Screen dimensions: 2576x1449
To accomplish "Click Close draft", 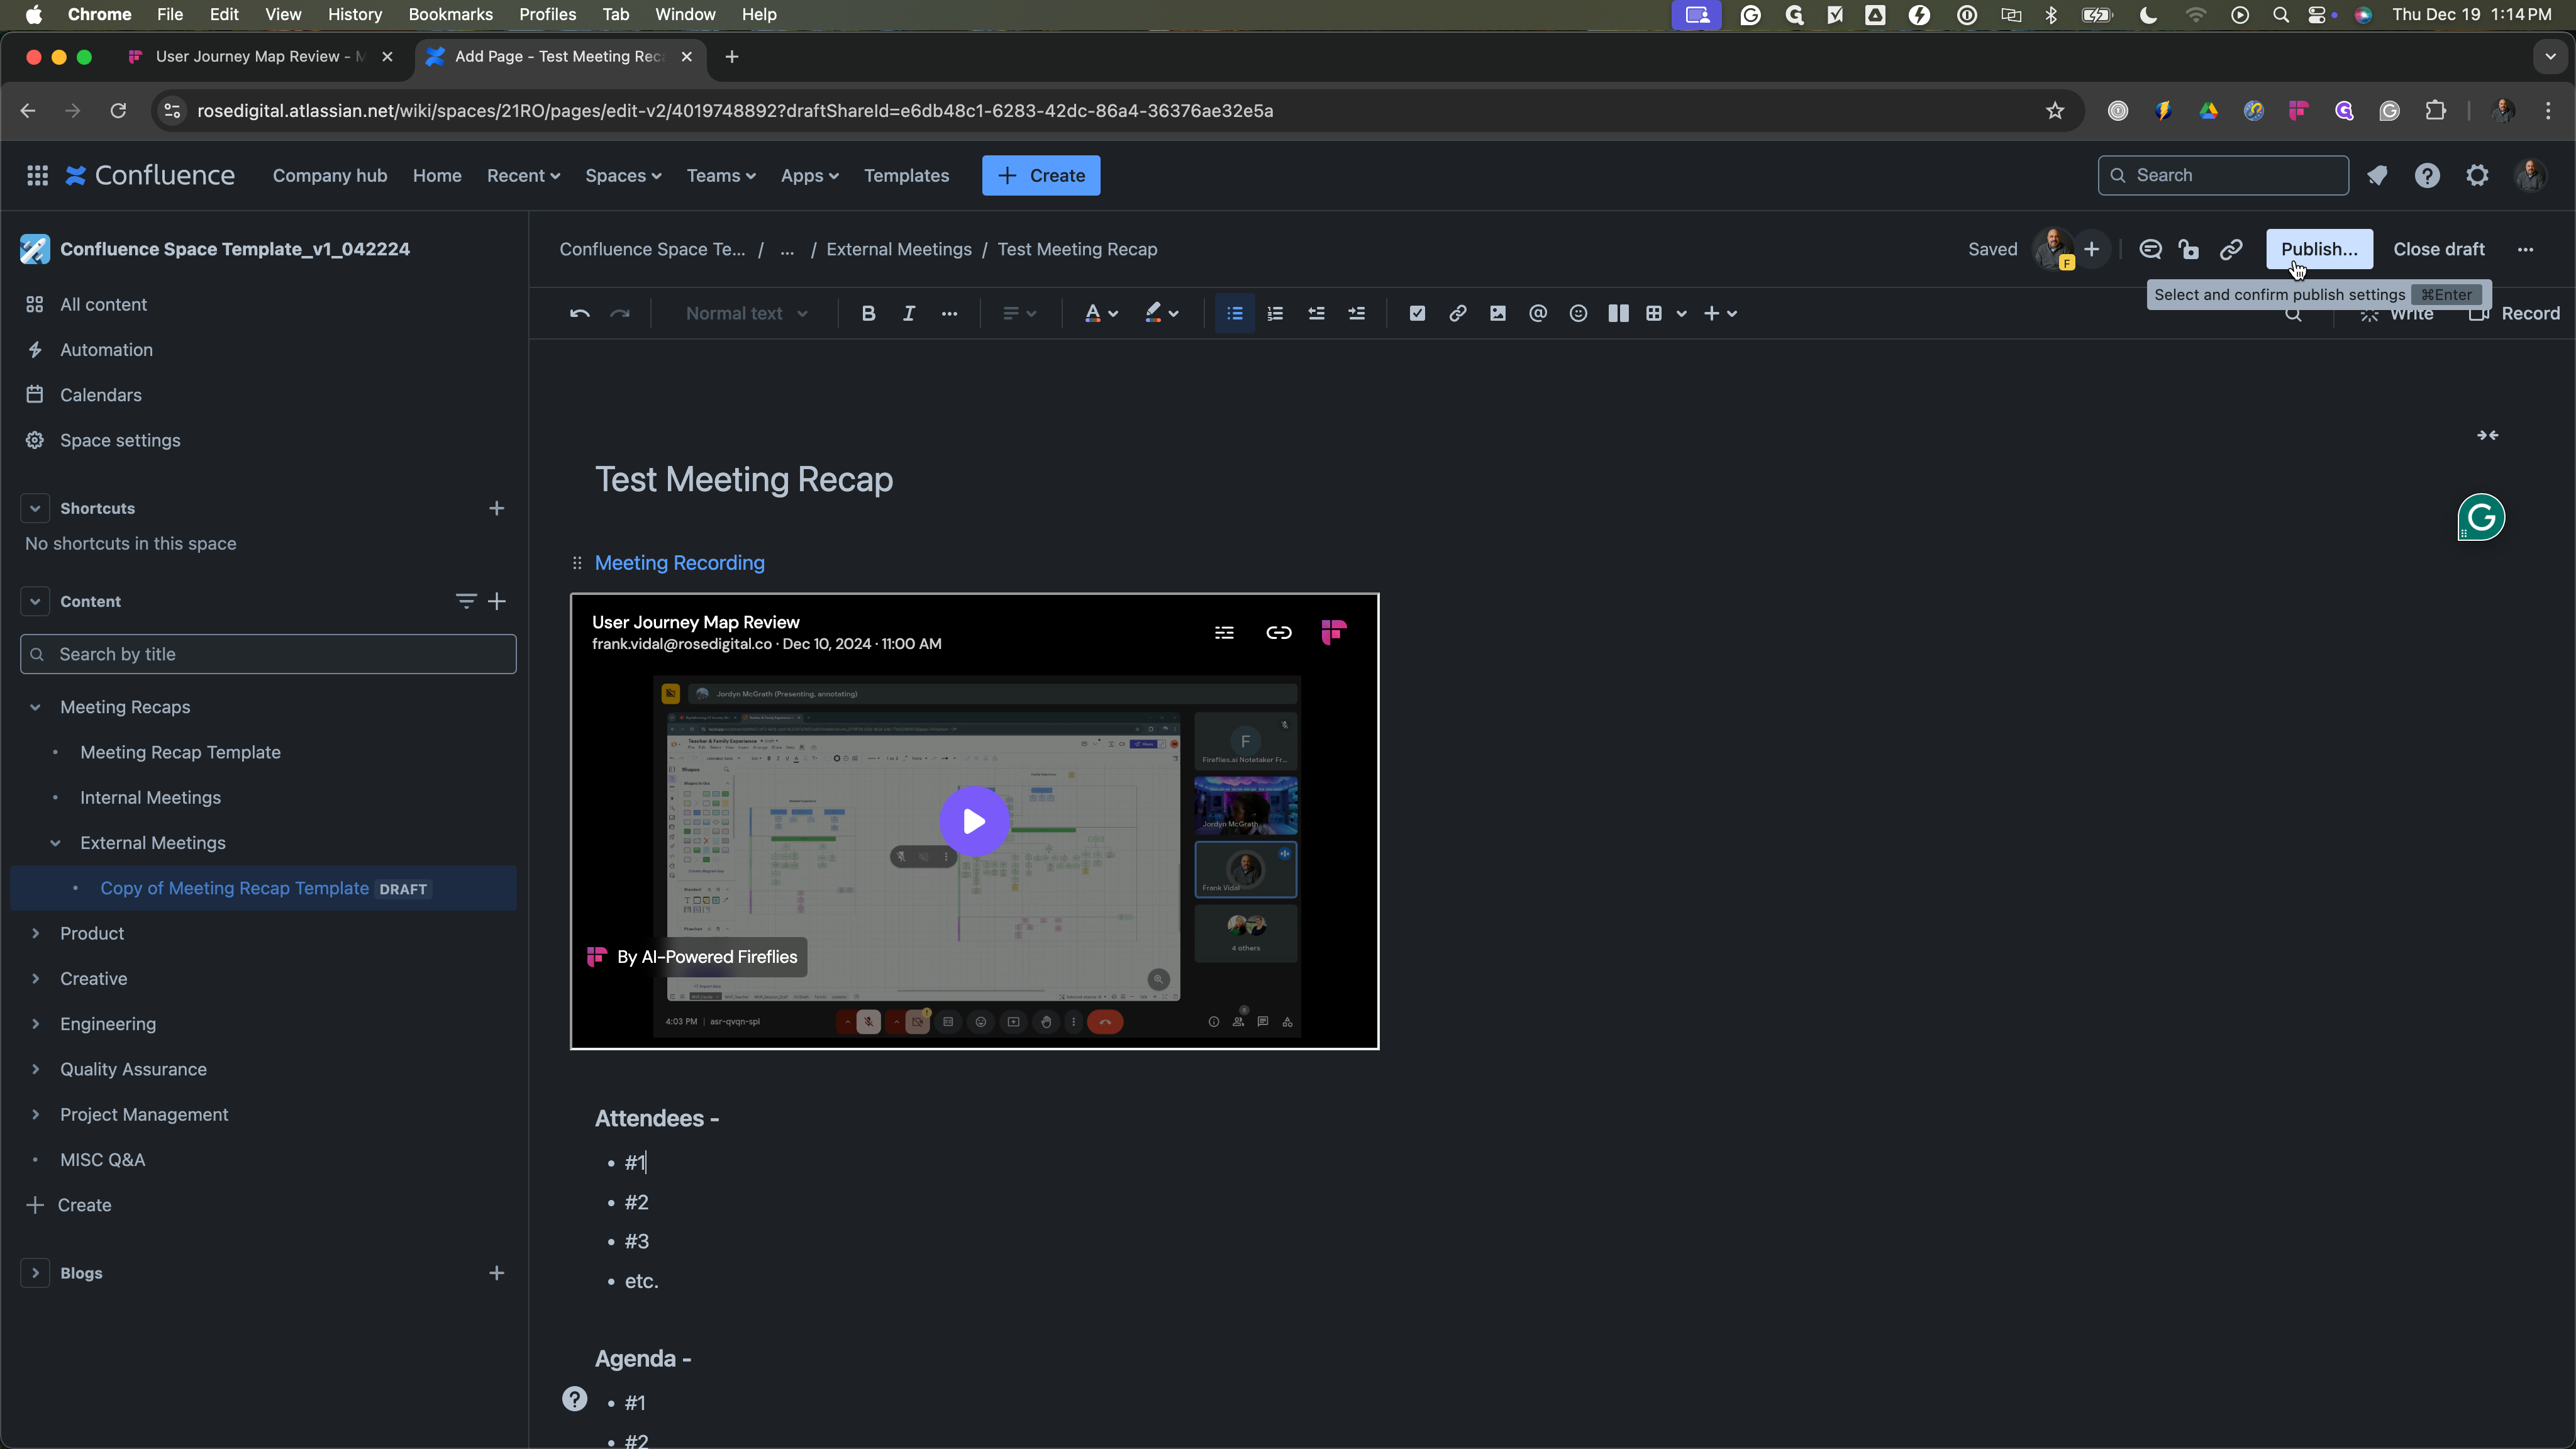I will coord(2439,249).
